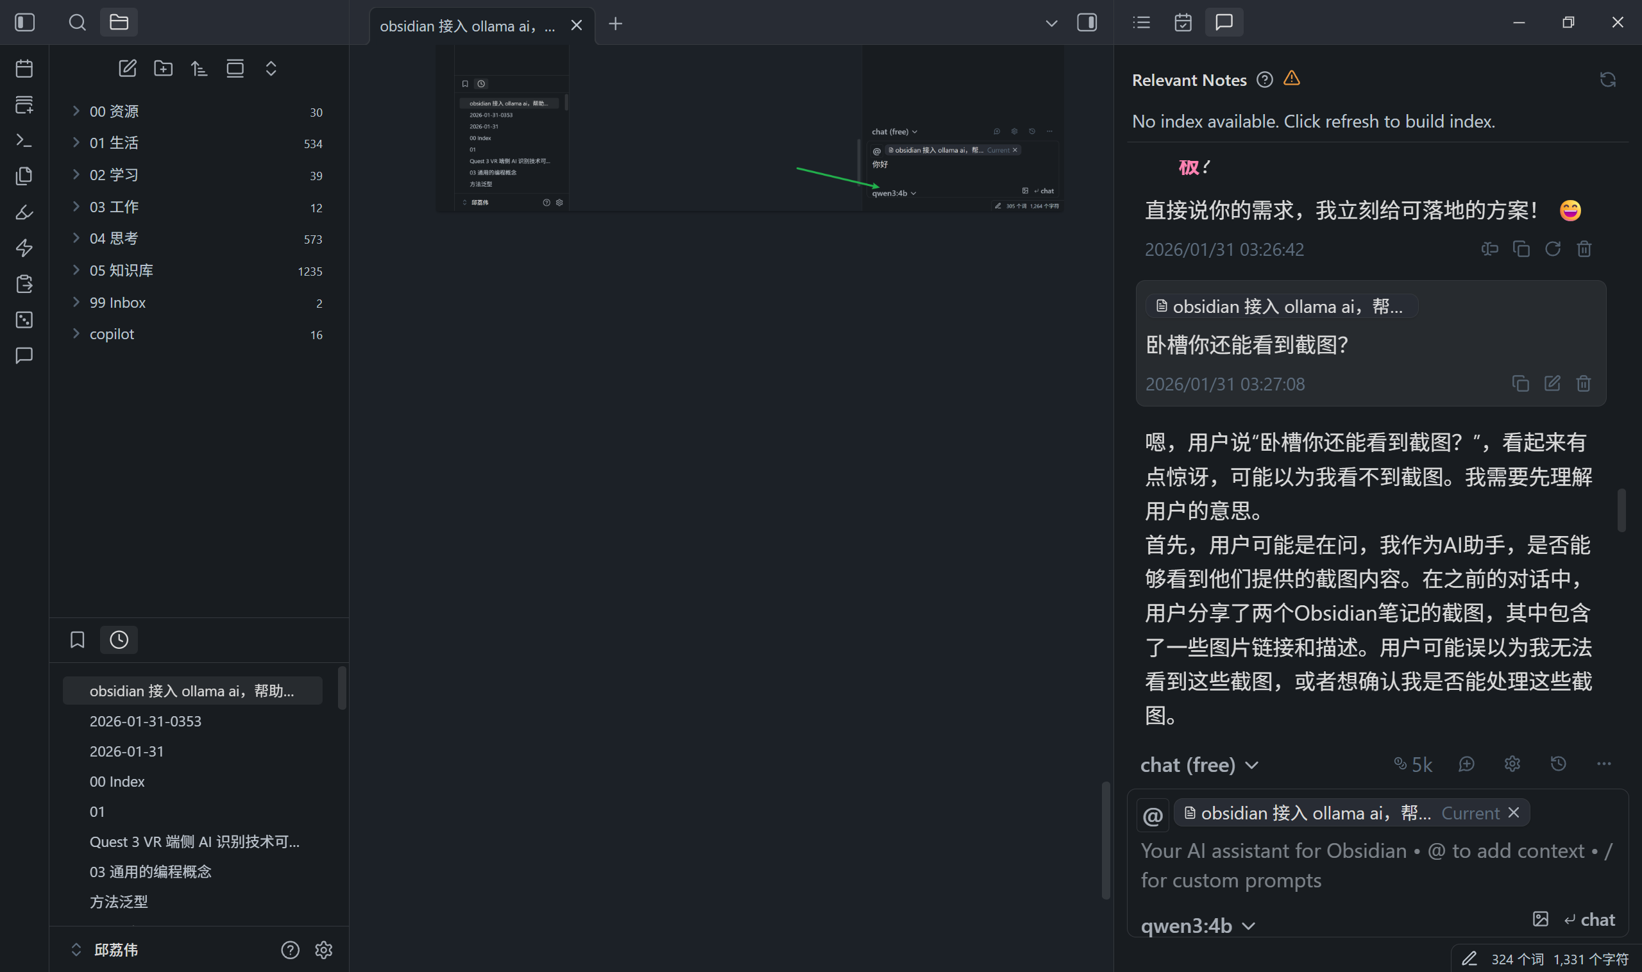Viewport: 1642px width, 972px height.
Task: Switch to the outline panel tab
Action: (x=1142, y=23)
